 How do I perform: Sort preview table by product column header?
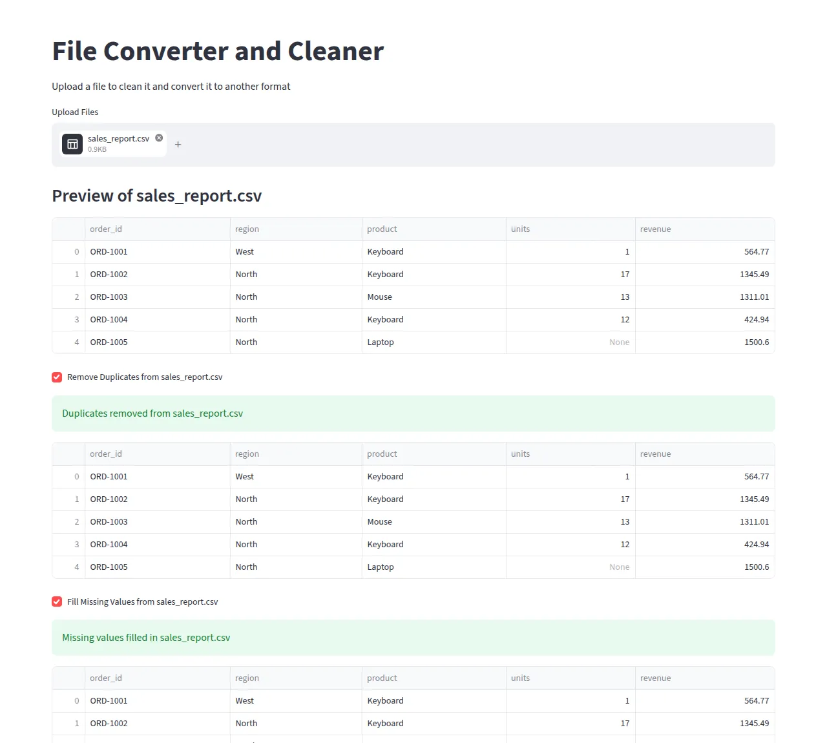[x=434, y=229]
